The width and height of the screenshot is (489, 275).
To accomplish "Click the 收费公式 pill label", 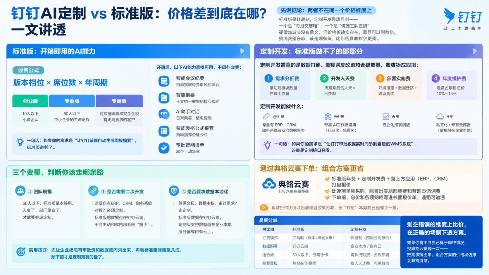I will 28,70.
